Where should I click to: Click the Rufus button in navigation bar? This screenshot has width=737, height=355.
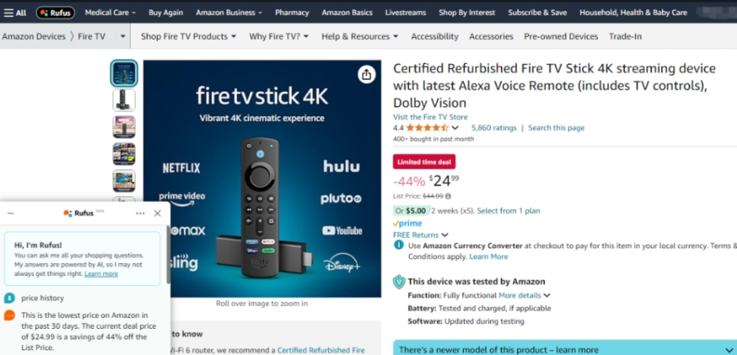coord(56,13)
